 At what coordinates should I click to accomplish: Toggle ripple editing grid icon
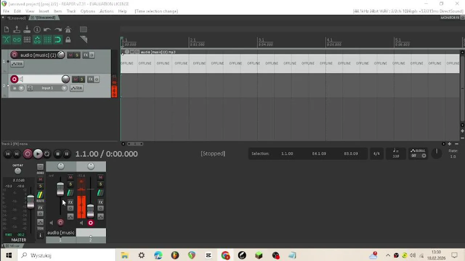point(27,40)
